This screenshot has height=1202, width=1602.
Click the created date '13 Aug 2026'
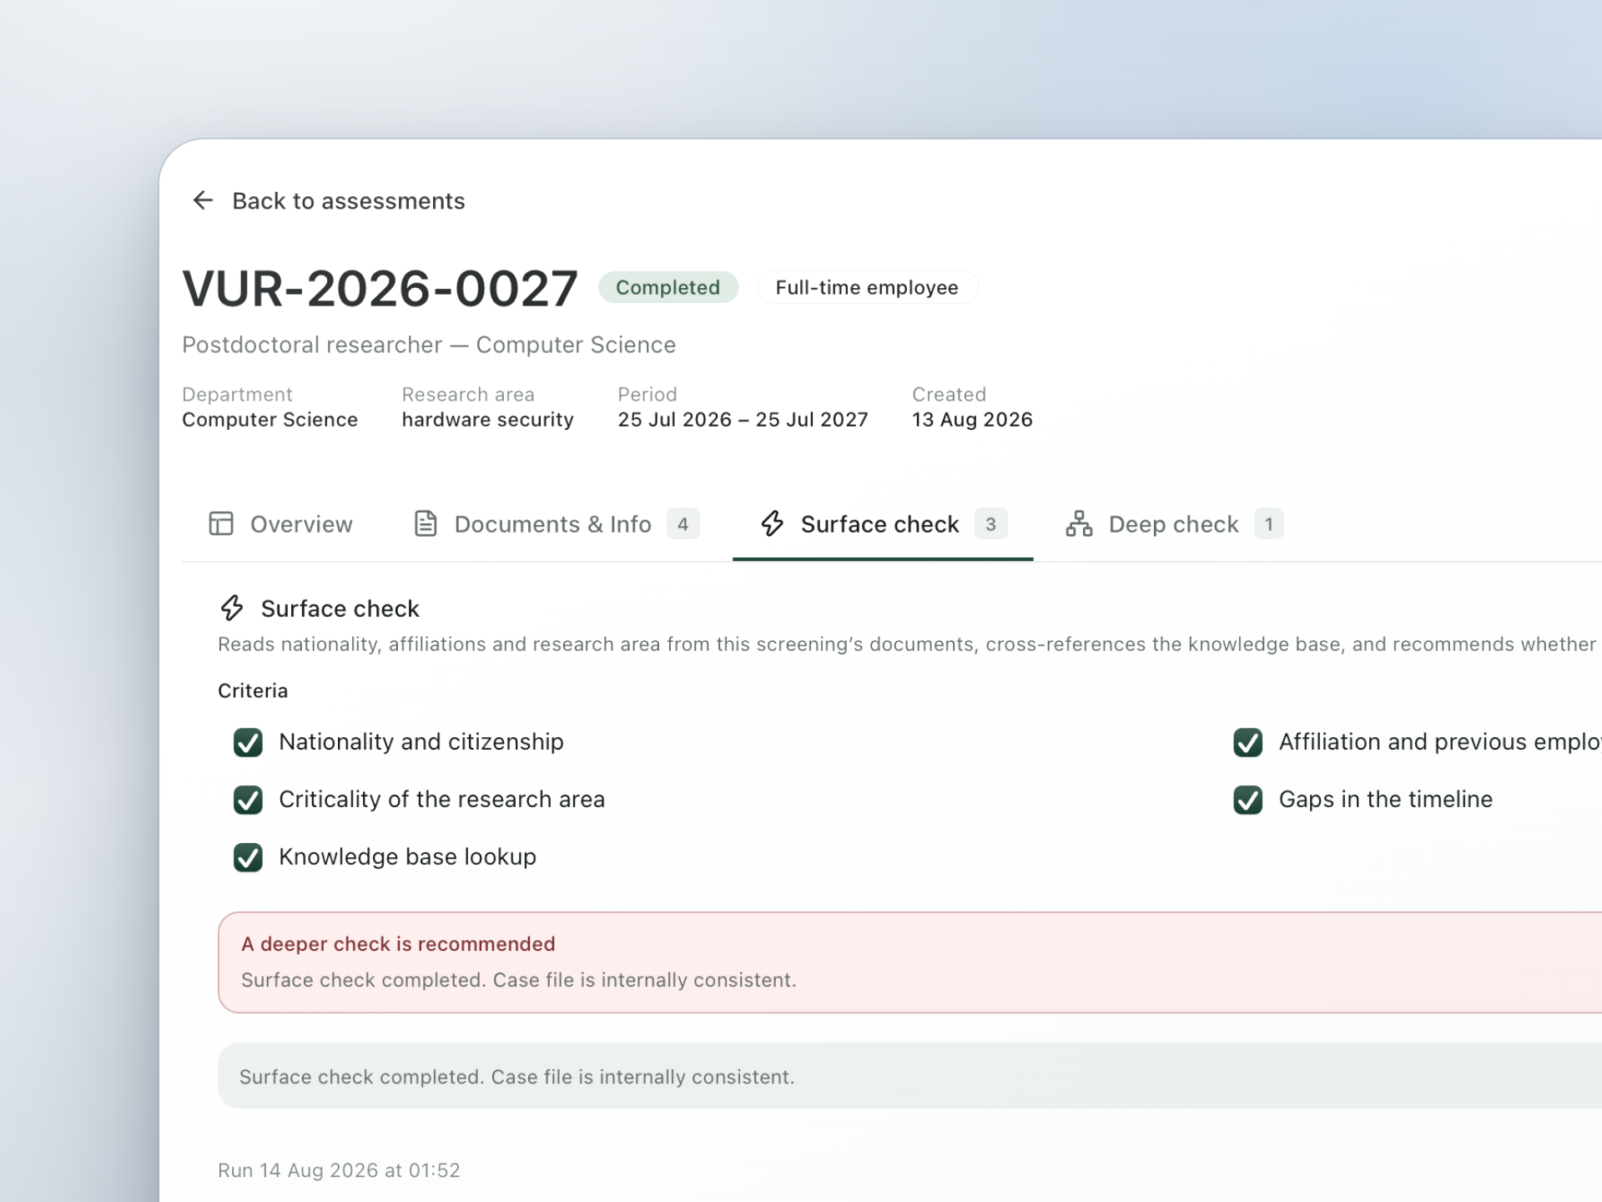click(x=972, y=420)
